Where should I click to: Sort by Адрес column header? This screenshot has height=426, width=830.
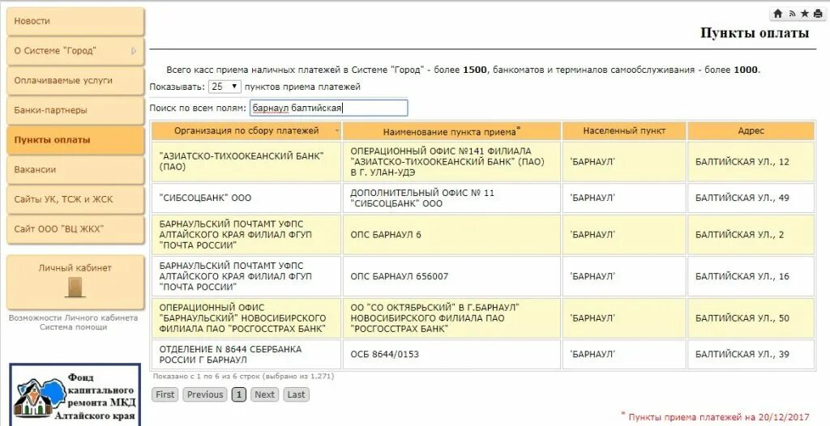[x=751, y=130]
